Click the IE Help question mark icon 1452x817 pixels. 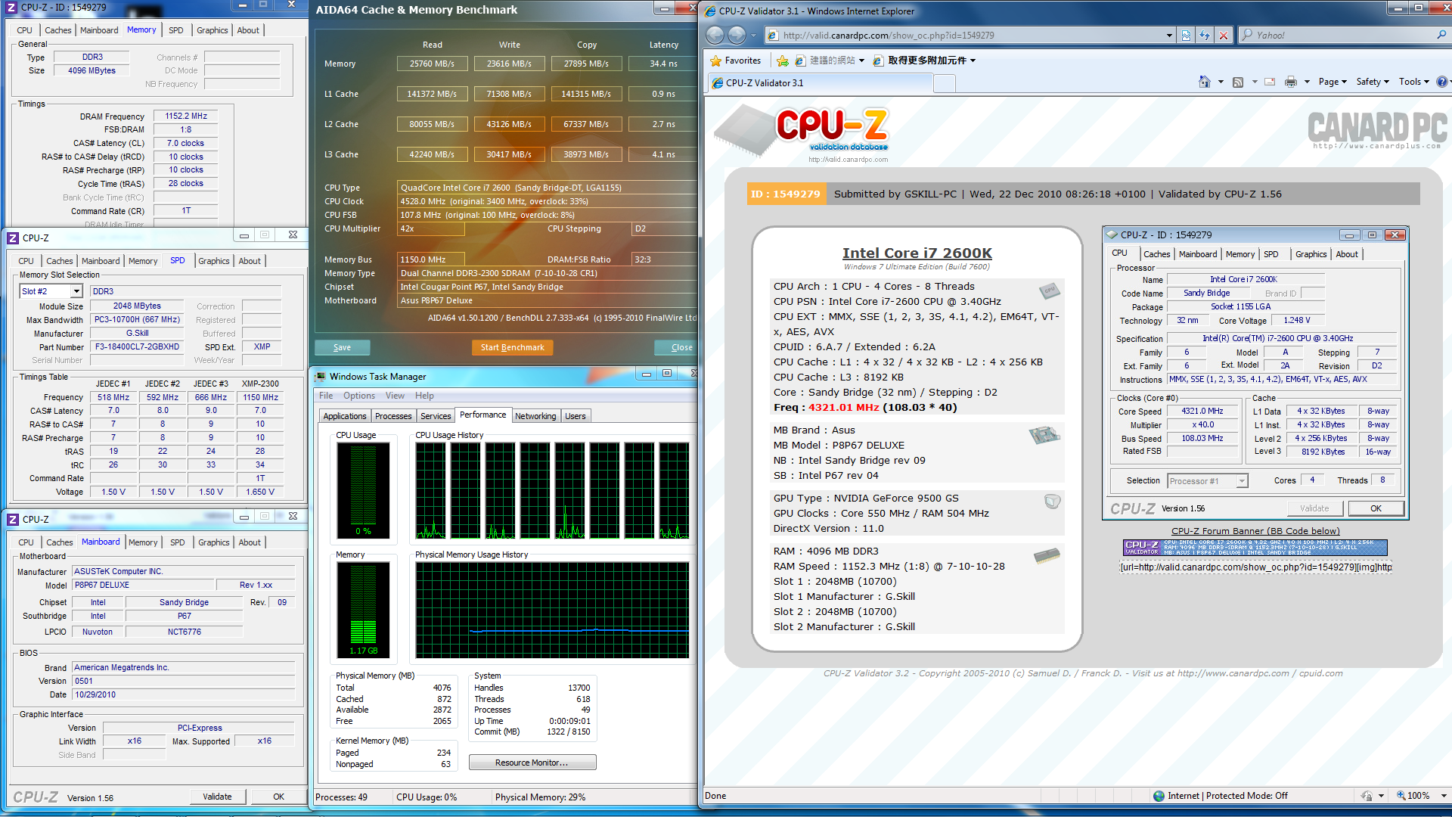tap(1442, 82)
